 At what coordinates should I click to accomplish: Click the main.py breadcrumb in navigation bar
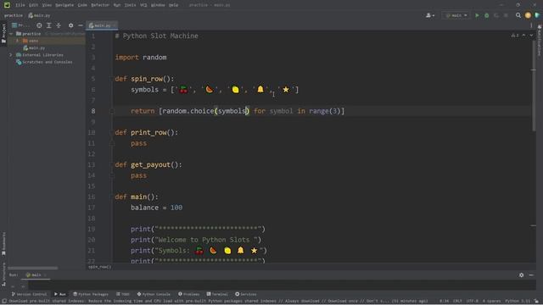point(39,15)
